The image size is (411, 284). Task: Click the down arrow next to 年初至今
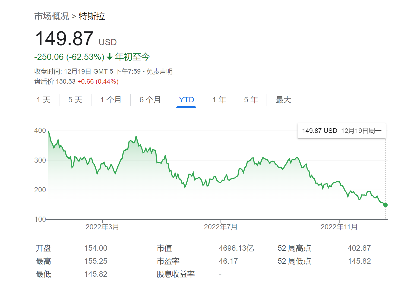110,57
